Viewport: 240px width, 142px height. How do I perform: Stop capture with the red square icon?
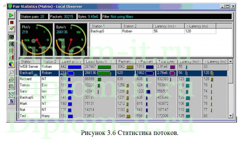coord(11,23)
